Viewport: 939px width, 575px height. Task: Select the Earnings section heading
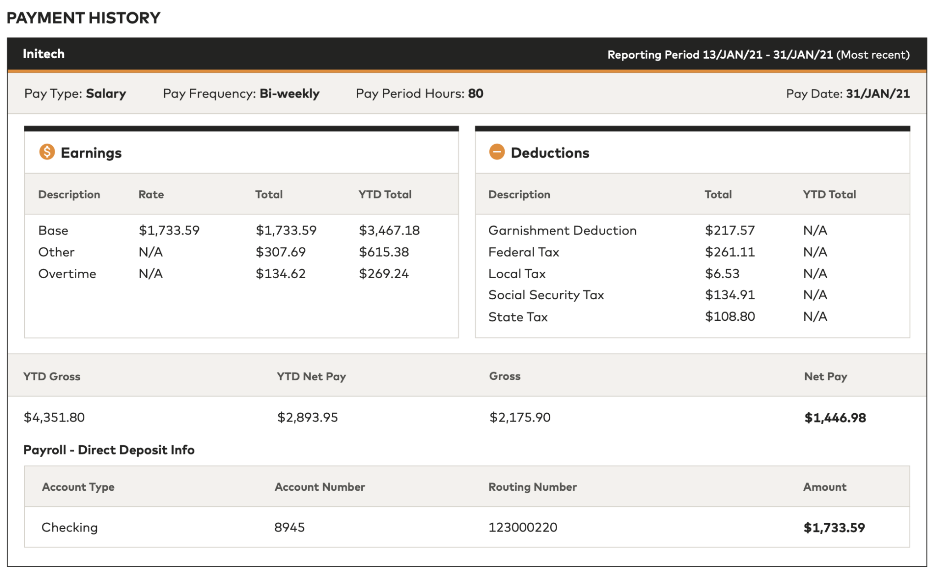click(x=91, y=153)
